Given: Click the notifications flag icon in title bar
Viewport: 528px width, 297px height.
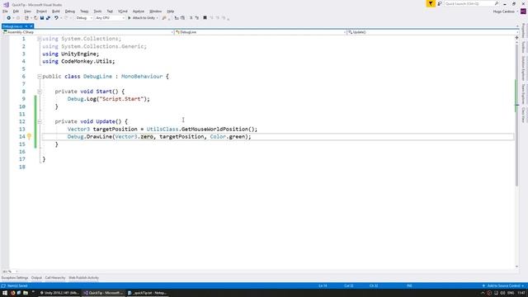Looking at the screenshot, I should pyautogui.click(x=431, y=3).
